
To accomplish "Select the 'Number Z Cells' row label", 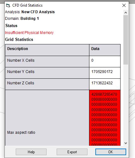I will [21, 83].
